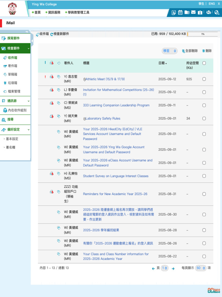Select 收件箱 in the sidebar
222x297 pixels.
pos(12,58)
